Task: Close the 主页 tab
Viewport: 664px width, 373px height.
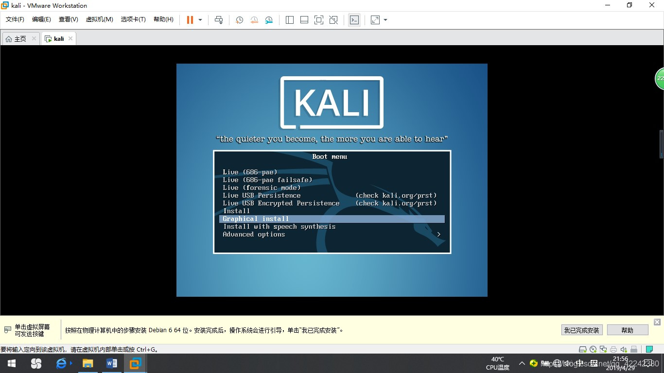Action: tap(34, 38)
